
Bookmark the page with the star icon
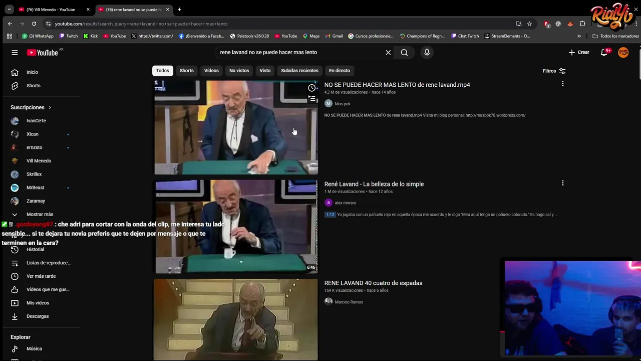[x=529, y=24]
